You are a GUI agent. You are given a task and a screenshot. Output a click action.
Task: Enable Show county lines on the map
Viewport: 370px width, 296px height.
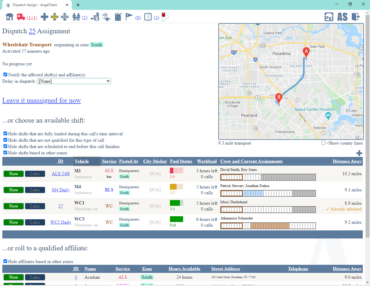pyautogui.click(x=323, y=142)
